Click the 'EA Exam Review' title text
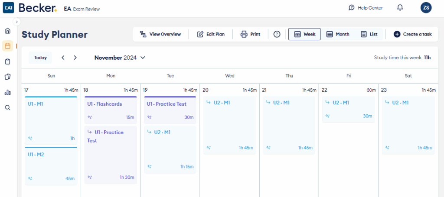444x197 pixels. click(82, 9)
